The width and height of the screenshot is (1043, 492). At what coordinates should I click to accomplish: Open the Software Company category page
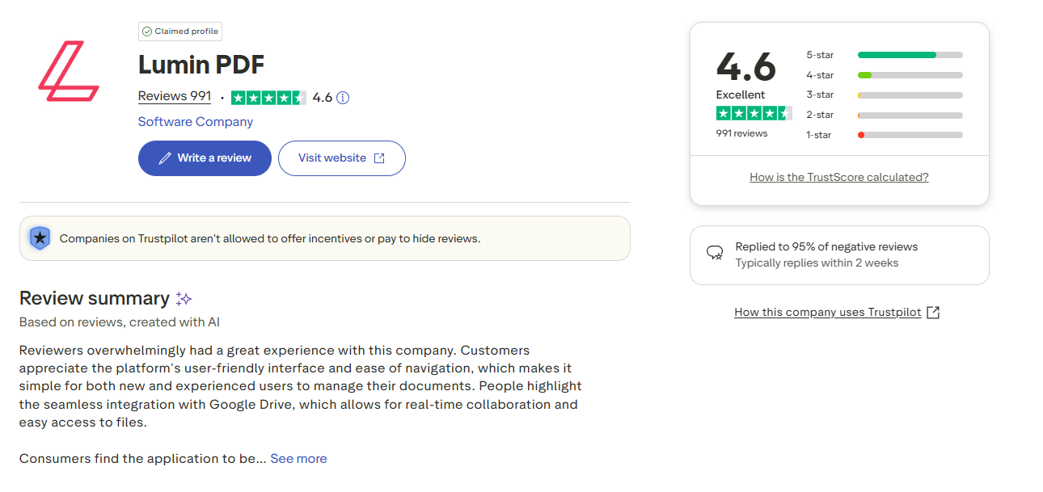point(195,121)
